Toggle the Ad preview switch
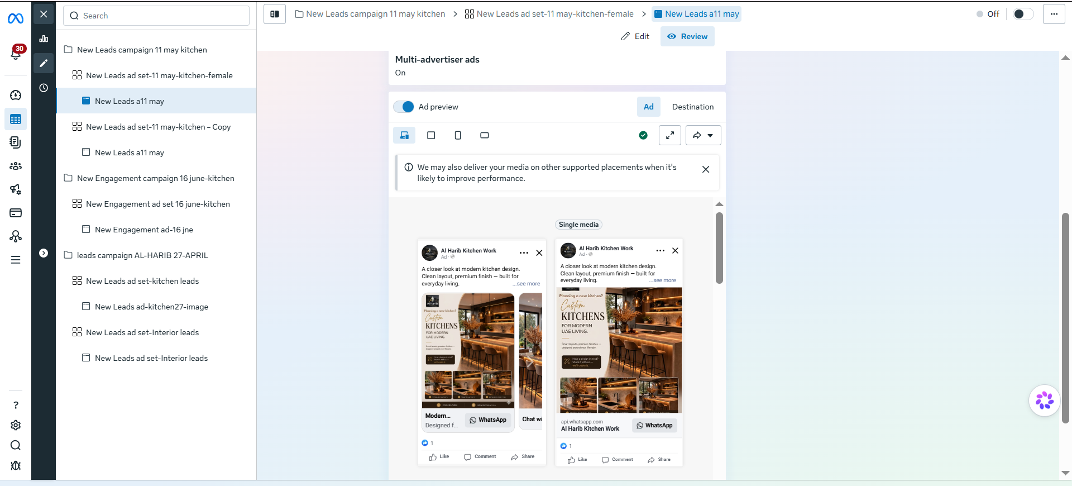The image size is (1072, 486). tap(404, 107)
